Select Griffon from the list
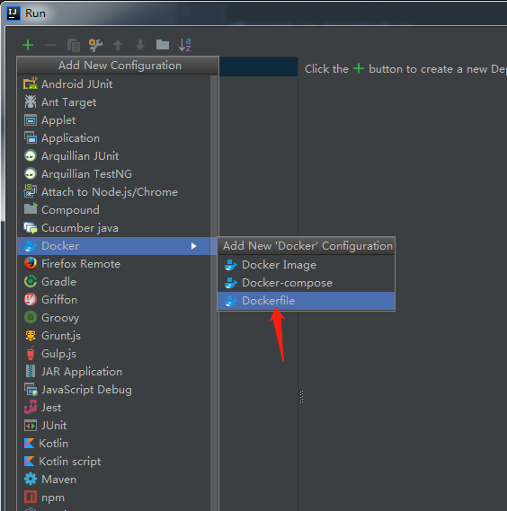Image resolution: width=507 pixels, height=511 pixels. 114,299
